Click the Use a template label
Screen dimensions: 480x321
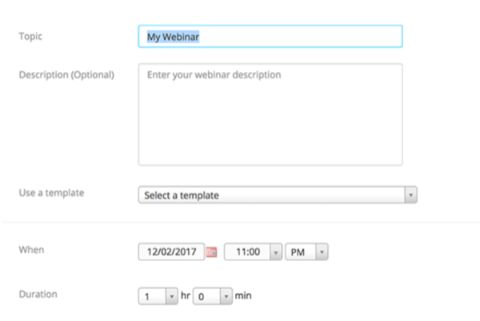point(51,193)
